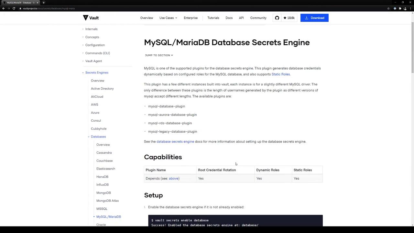Click the browser profile avatar icon
This screenshot has width=414, height=233.
[x=405, y=8]
